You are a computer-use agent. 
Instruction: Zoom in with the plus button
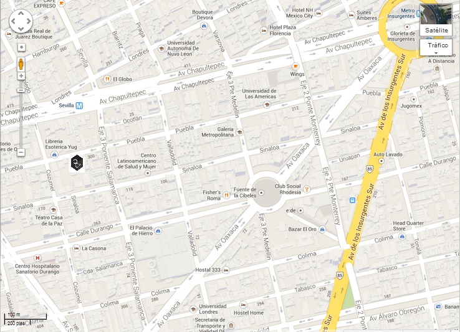click(x=21, y=76)
